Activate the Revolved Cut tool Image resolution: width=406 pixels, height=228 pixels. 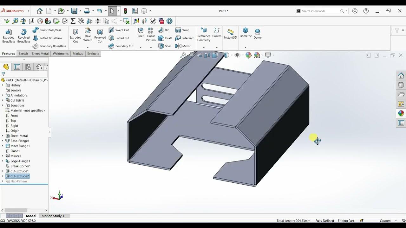[x=100, y=36]
